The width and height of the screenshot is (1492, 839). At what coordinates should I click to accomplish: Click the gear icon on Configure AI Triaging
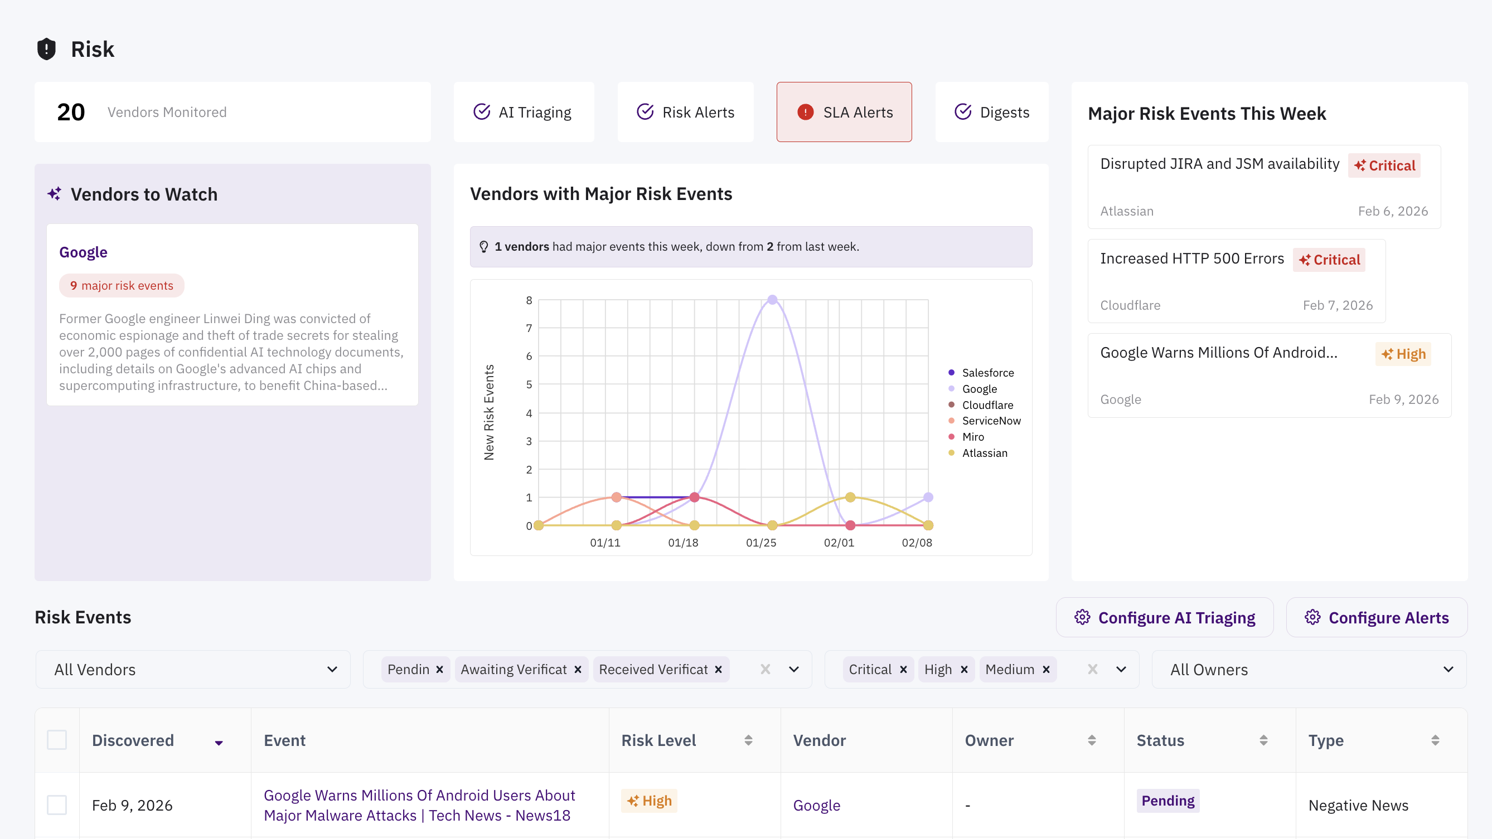coord(1082,617)
